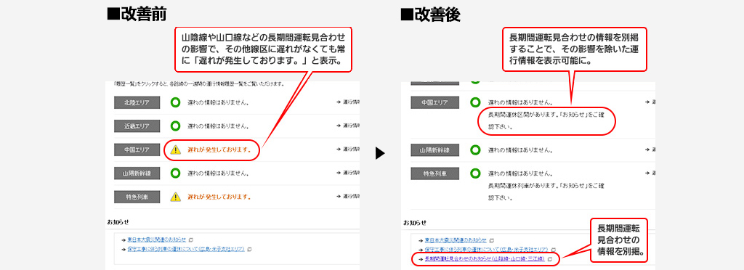Click yellow warning triangle in before panel's 特急列車 row
Screen dimensions: 744x270
tap(176, 197)
